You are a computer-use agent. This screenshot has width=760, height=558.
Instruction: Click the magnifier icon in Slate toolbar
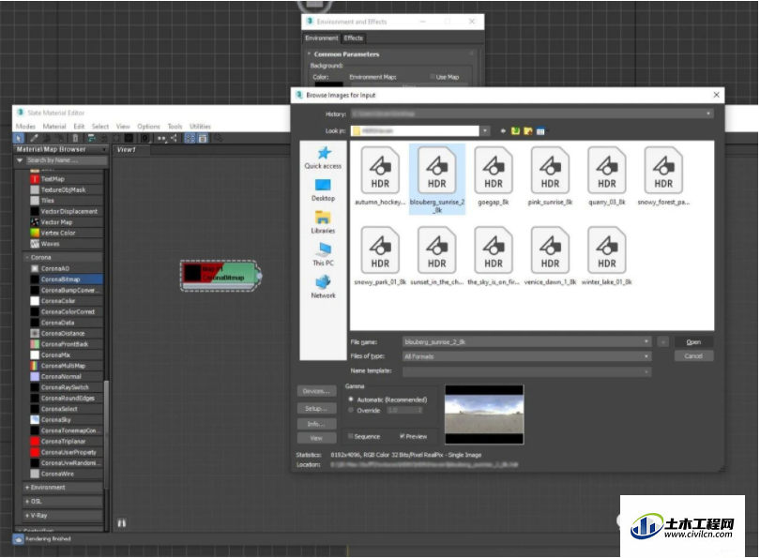tap(218, 139)
